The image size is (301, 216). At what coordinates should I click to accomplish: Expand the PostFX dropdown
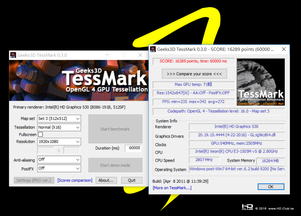coord(59,168)
